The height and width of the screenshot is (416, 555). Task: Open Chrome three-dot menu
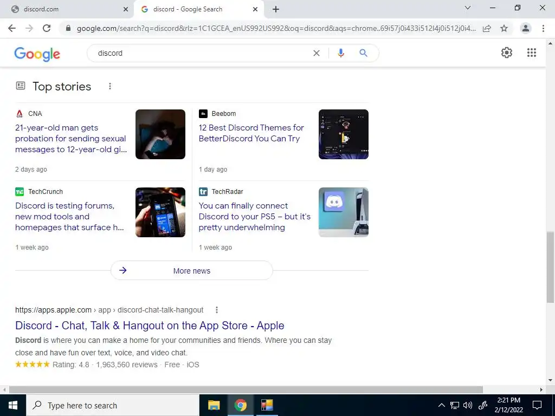(x=543, y=28)
